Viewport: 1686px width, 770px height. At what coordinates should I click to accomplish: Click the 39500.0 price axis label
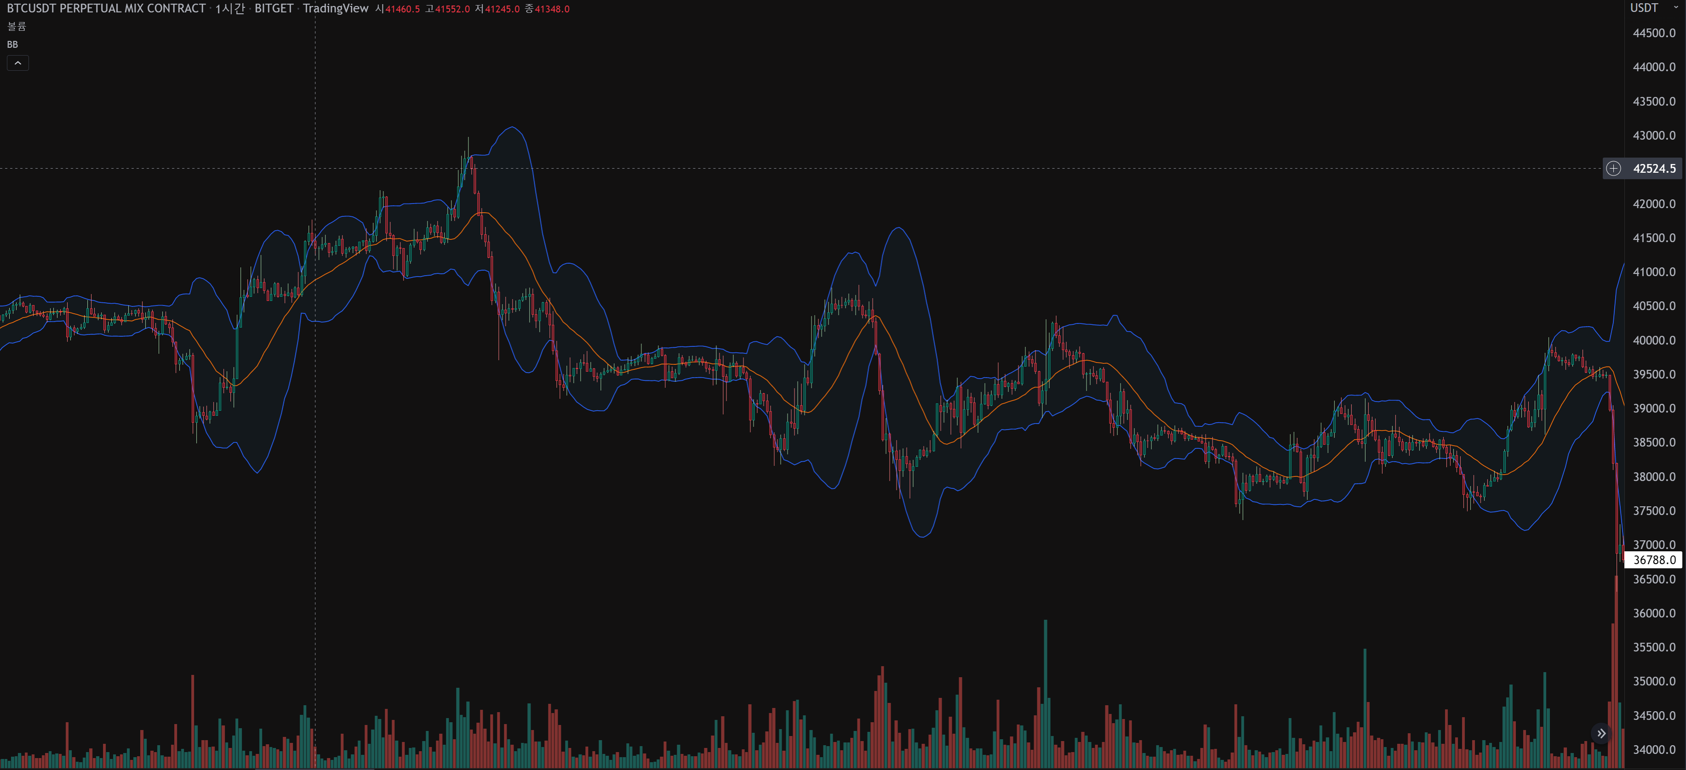coord(1654,374)
